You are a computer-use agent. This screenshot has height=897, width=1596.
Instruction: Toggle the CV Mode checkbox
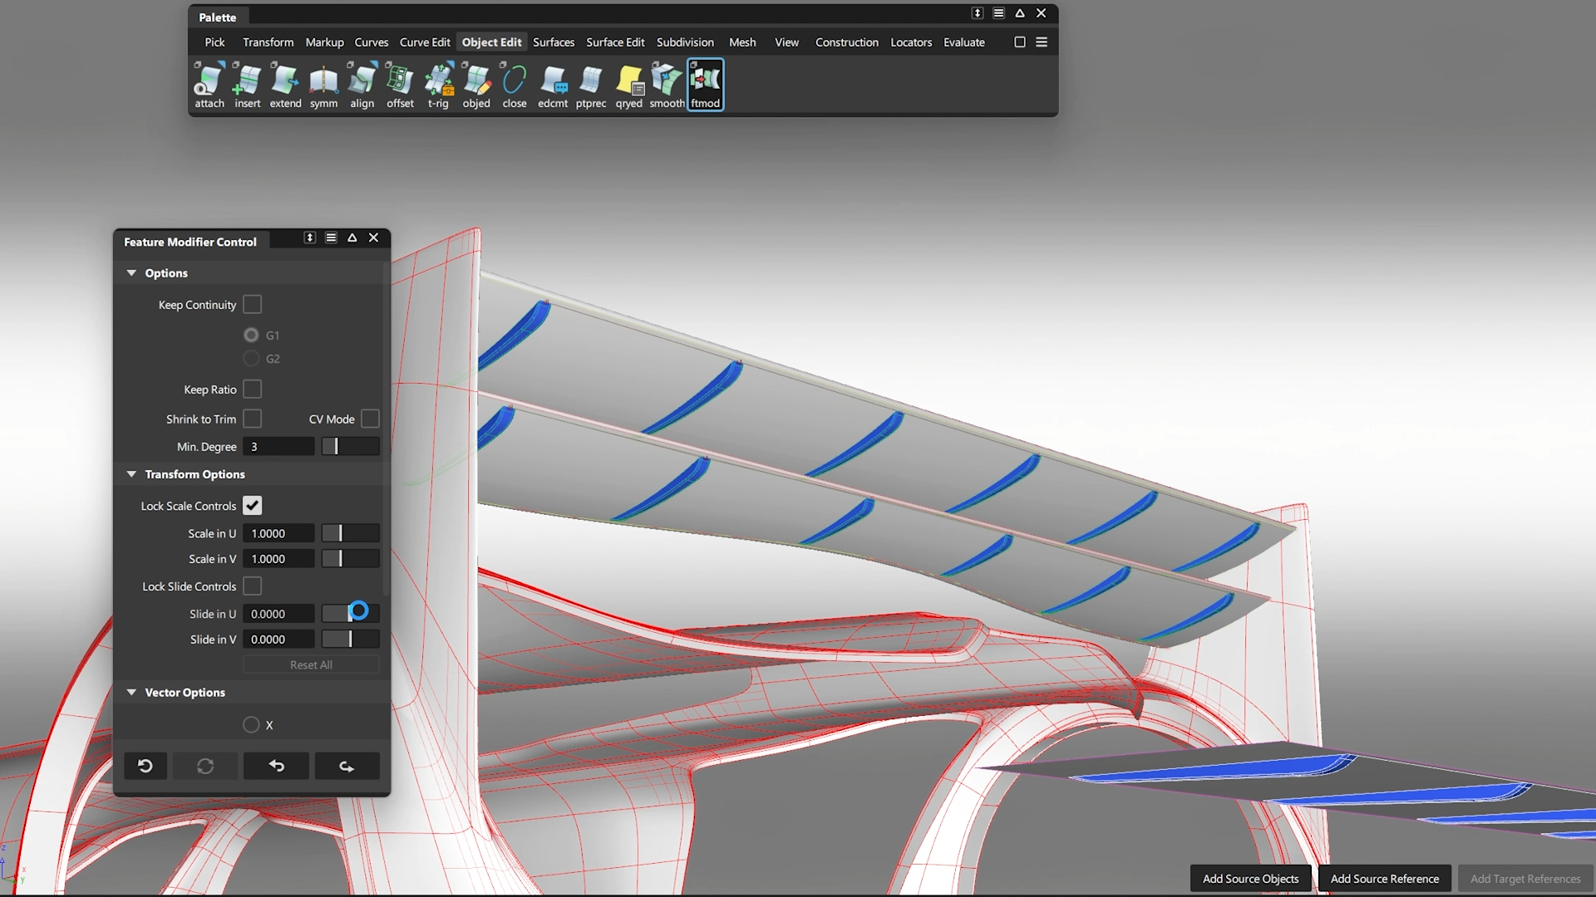[371, 419]
